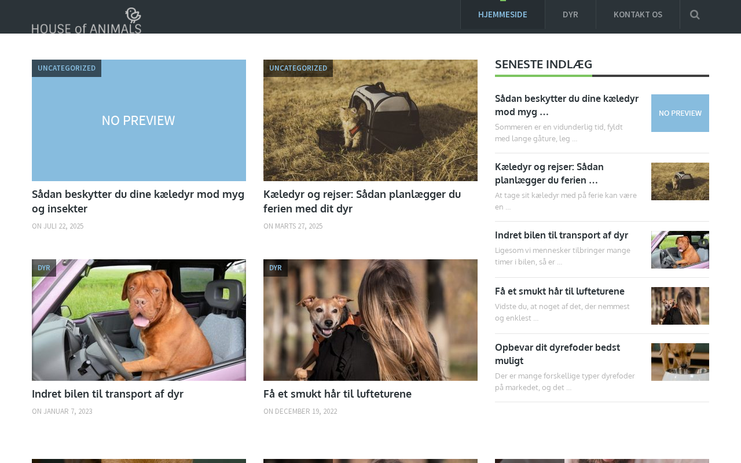
Task: Open the dog driving car article image
Action: pos(139,320)
